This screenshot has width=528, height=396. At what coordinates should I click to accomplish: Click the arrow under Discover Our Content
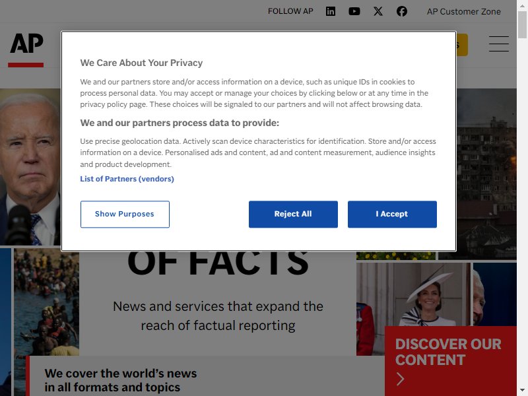pyautogui.click(x=400, y=379)
